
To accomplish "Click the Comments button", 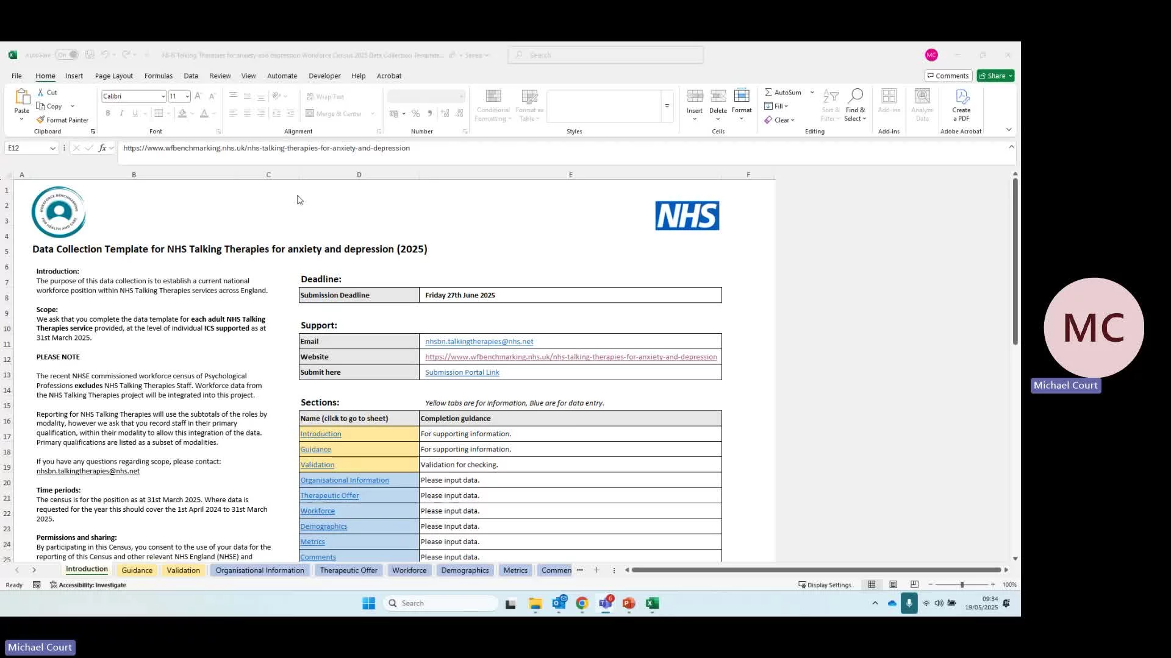I will (x=948, y=76).
